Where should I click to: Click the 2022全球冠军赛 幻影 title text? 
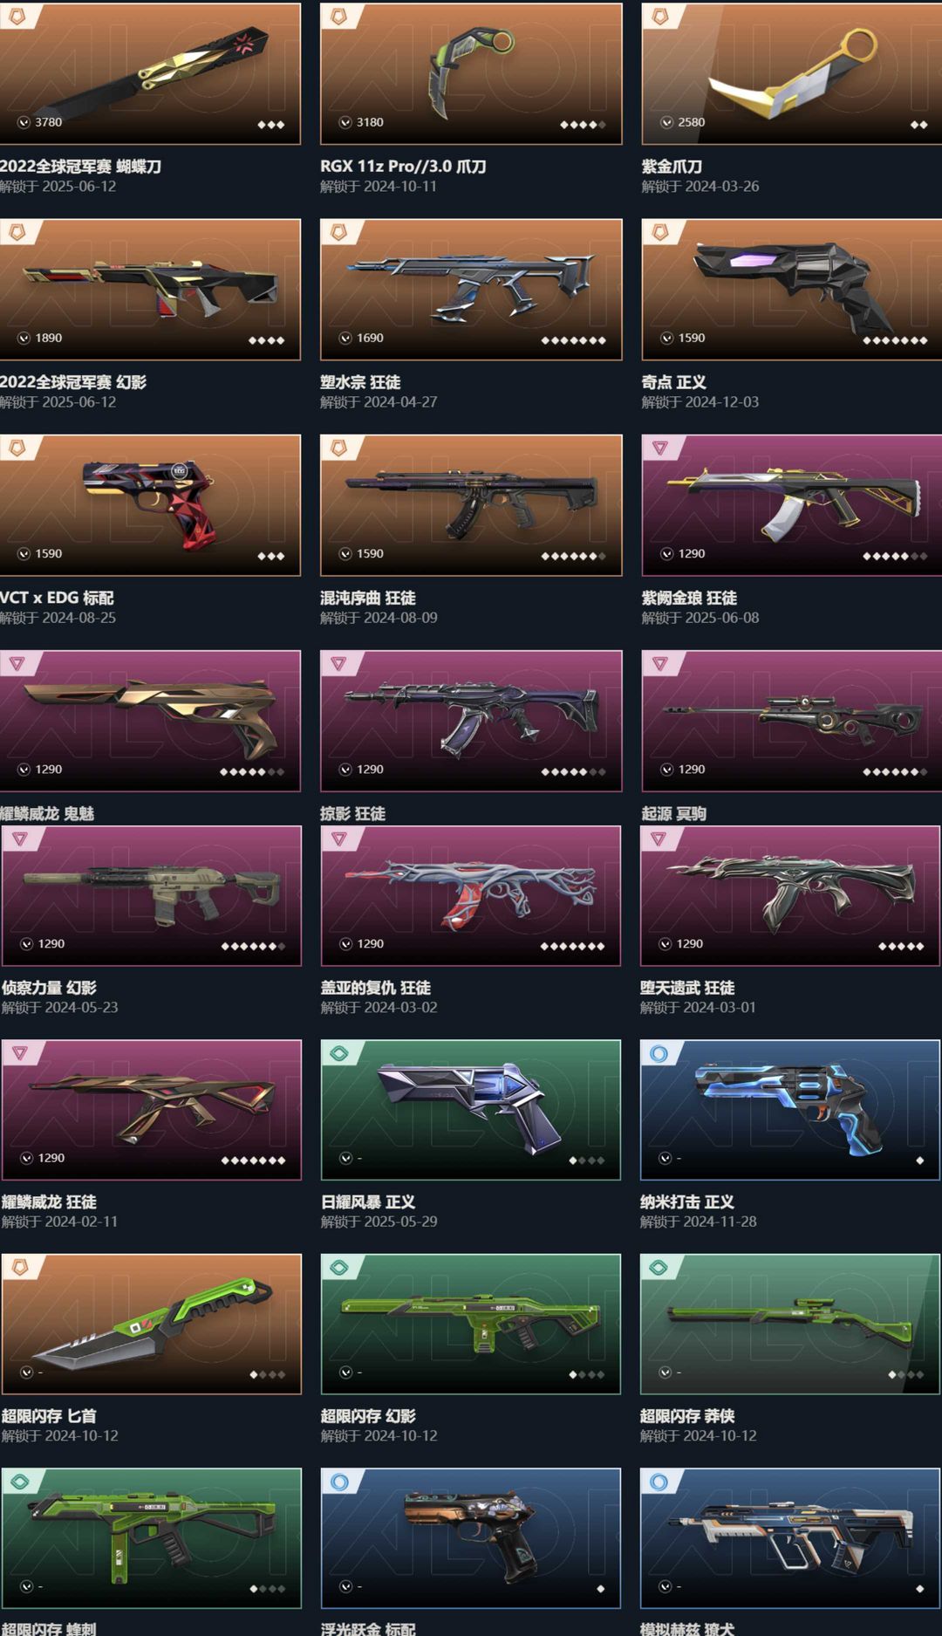coord(73,382)
